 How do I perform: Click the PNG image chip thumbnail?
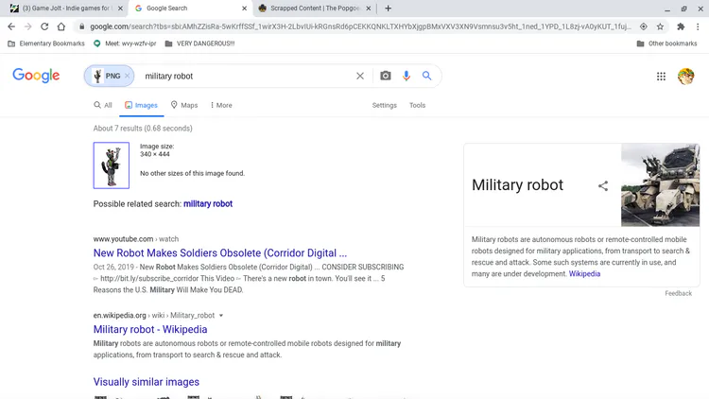point(97,76)
